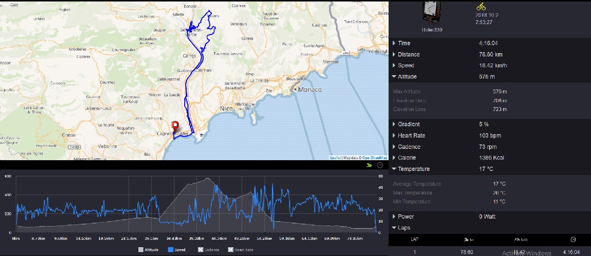
Task: Open the OpenStreetMap attribution link
Action: pos(374,158)
